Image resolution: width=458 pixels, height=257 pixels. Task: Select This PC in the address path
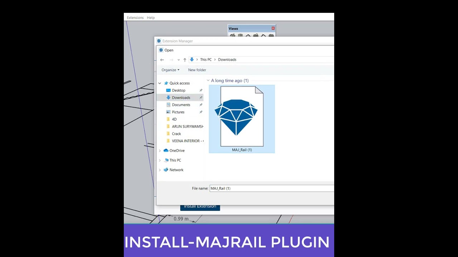pos(206,60)
